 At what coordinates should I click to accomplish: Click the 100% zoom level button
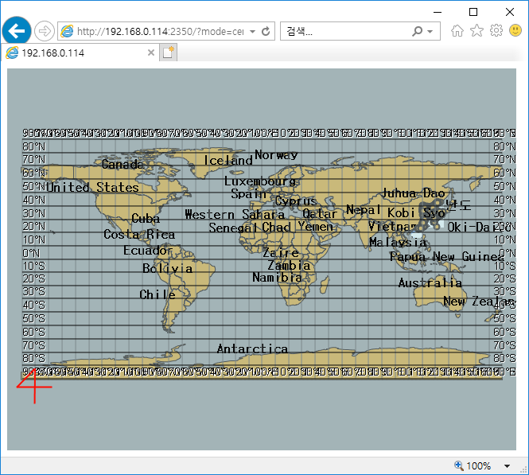473,466
